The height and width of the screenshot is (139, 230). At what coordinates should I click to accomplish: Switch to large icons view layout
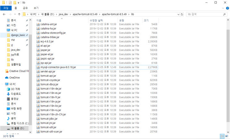pos(227,136)
